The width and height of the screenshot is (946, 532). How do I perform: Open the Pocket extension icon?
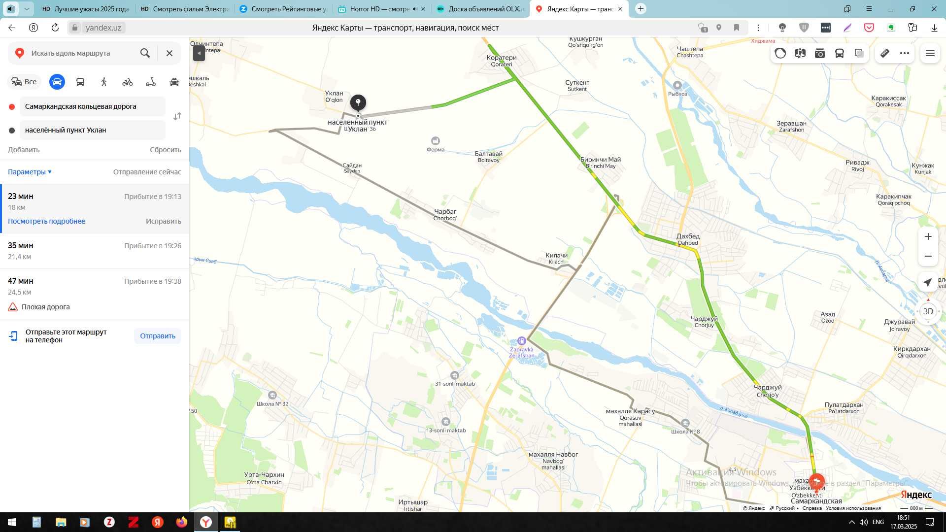pos(869,28)
